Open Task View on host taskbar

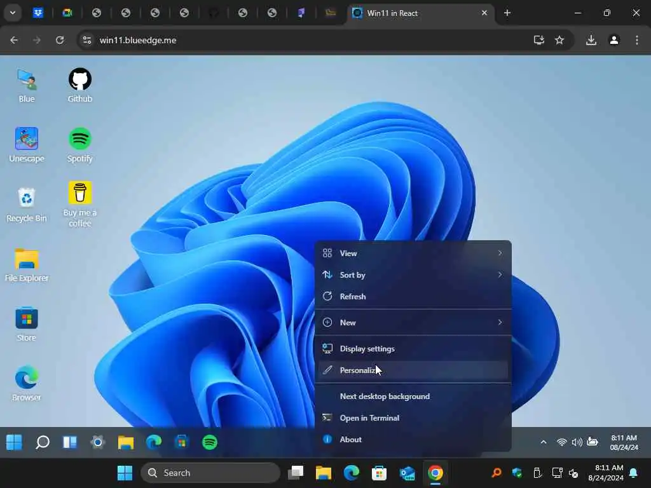[x=296, y=473]
